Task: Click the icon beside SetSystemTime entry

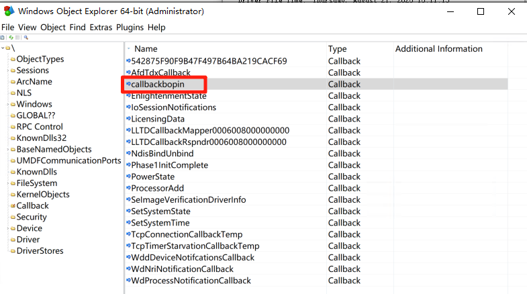Action: pos(128,223)
